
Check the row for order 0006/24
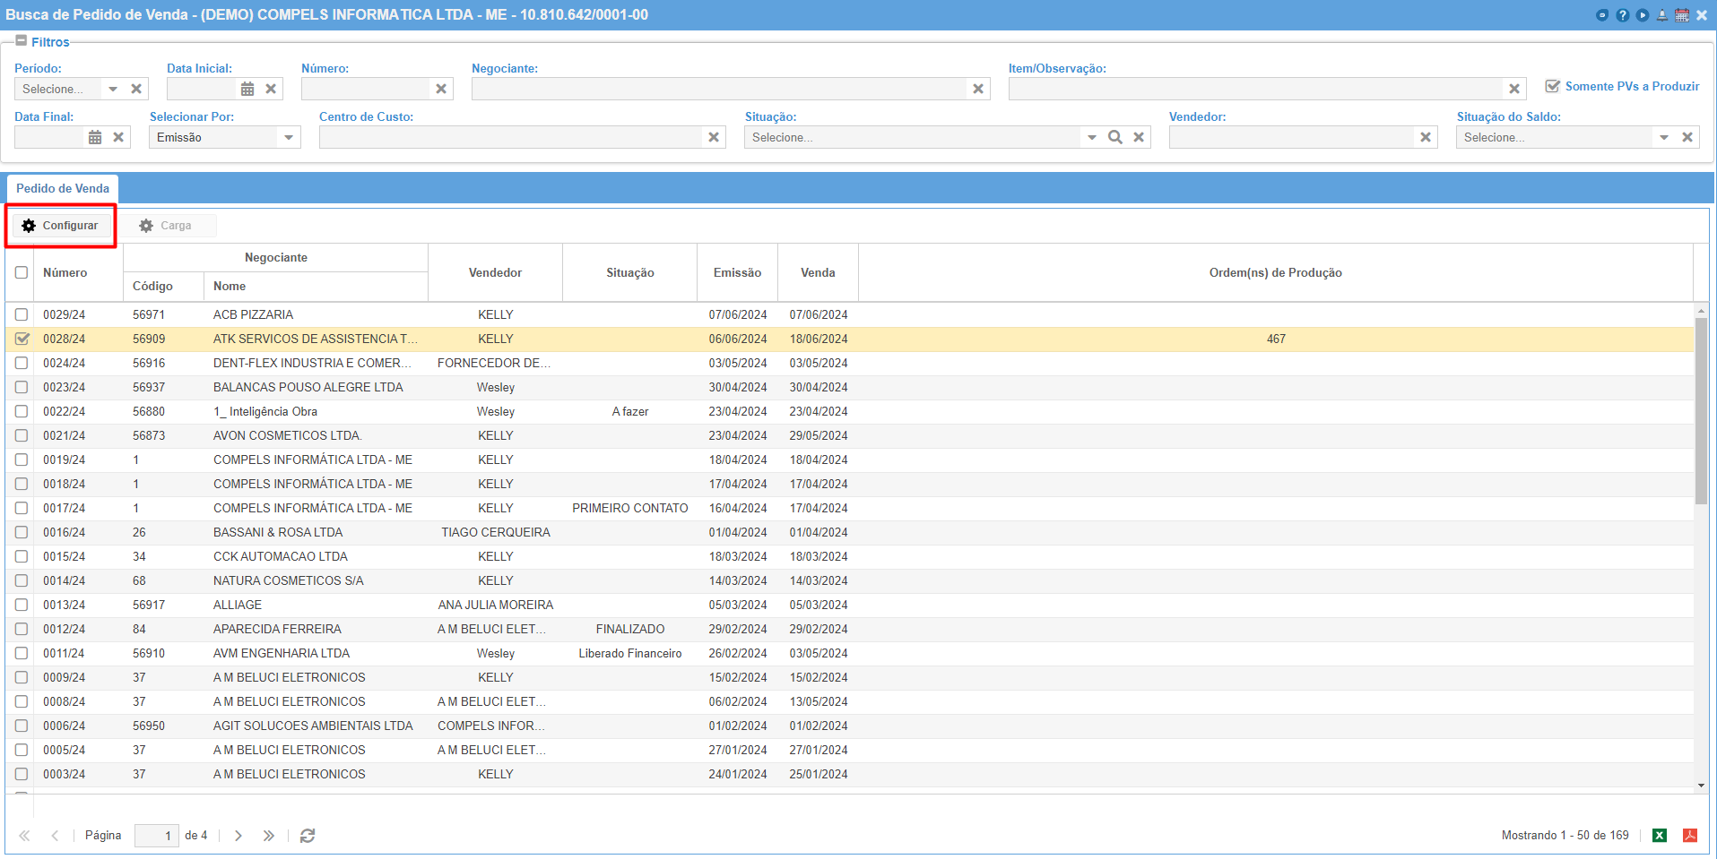point(22,726)
